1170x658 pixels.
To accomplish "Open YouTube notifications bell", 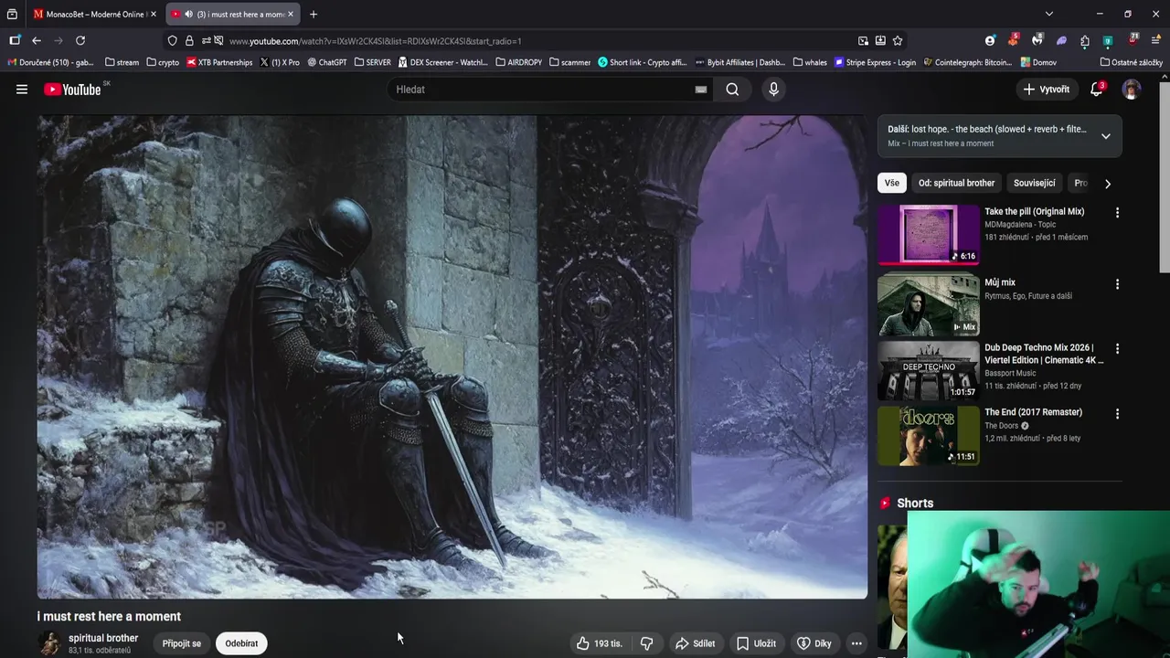I will point(1097,90).
